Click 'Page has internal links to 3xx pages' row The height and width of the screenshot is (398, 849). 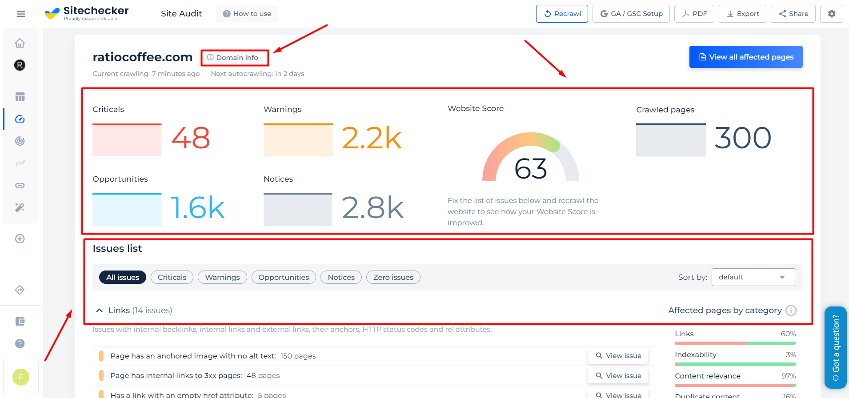pos(373,376)
